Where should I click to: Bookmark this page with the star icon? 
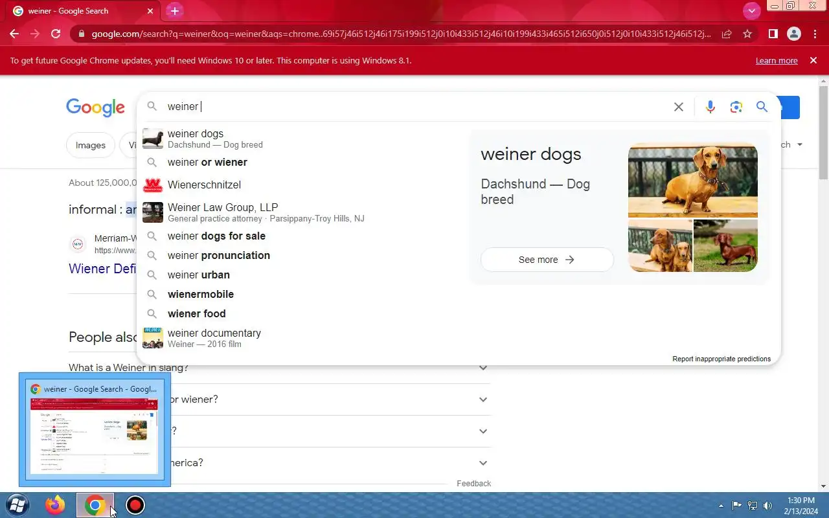pos(747,34)
